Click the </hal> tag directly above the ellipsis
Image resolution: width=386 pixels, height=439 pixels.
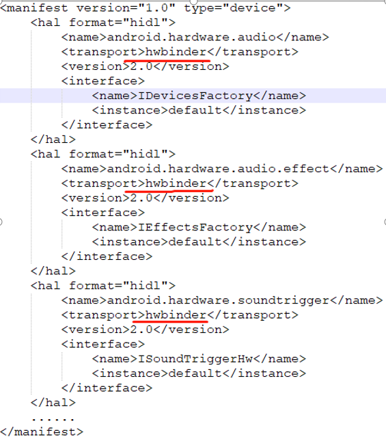(x=53, y=403)
